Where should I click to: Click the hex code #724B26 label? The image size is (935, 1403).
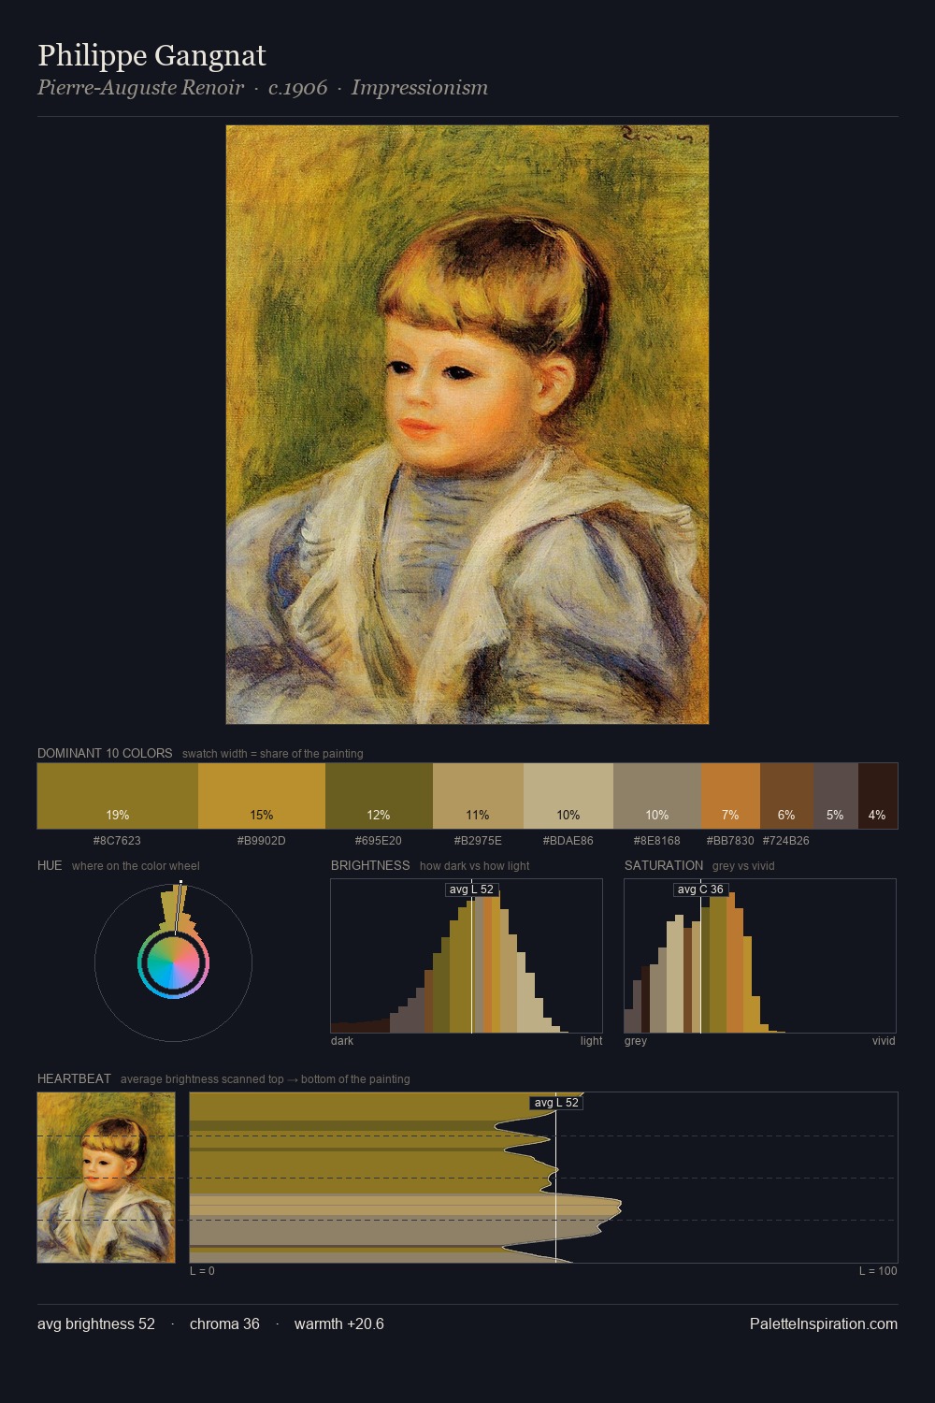click(786, 840)
